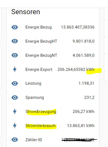This screenshot has width=108, height=147.
Task: Click the lightning bolt icon for StromVerbrauch
Action: click(x=15, y=125)
